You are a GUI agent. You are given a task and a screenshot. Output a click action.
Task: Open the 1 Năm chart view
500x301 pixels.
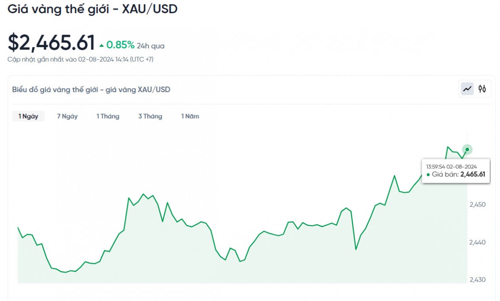190,116
